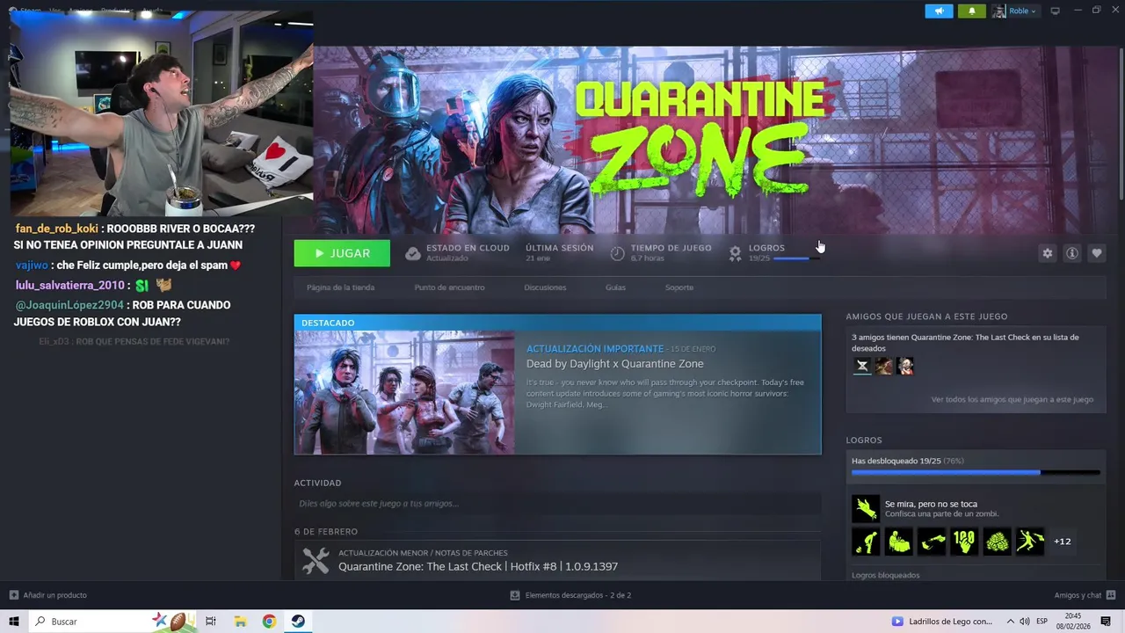1125x633 pixels.
Task: Open the 100 hand achievement icon
Action: pyautogui.click(x=964, y=542)
